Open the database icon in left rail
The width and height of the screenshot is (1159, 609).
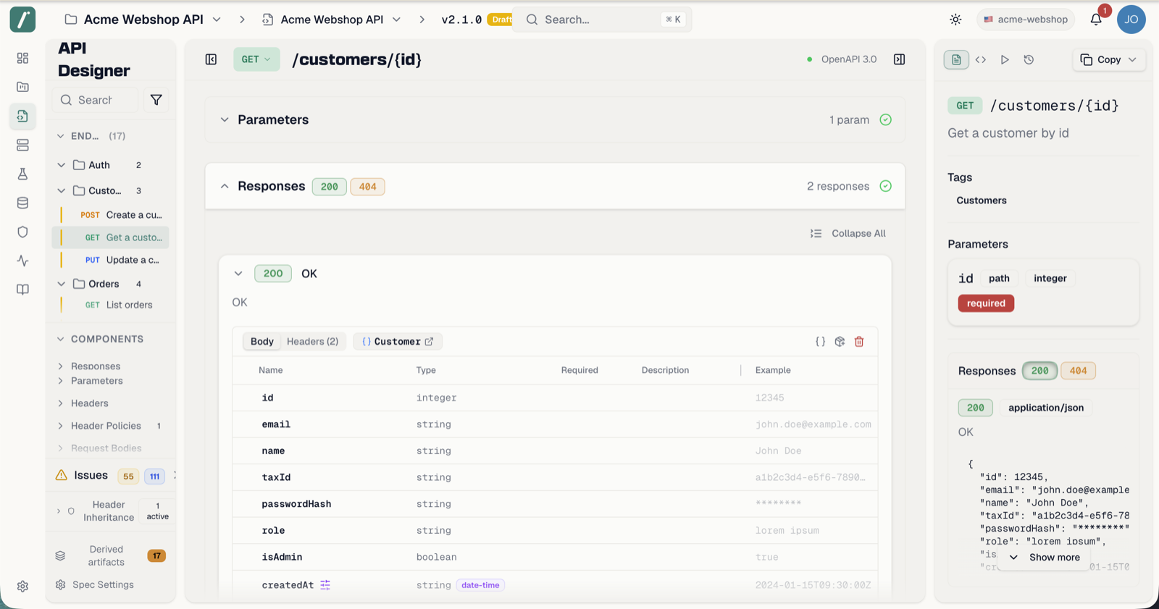tap(22, 203)
